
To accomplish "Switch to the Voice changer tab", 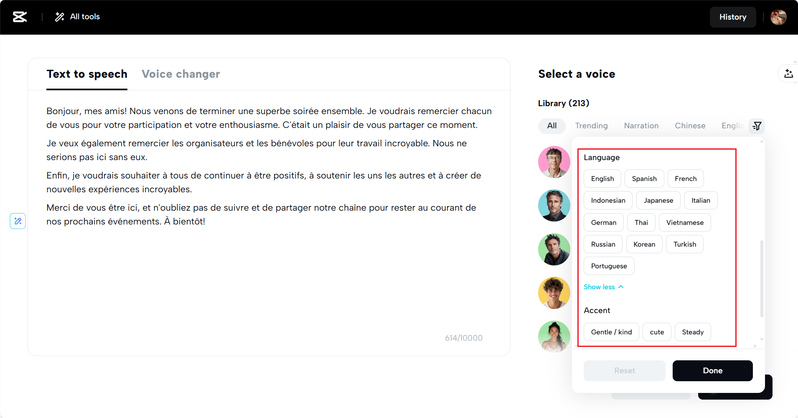I will tap(180, 74).
